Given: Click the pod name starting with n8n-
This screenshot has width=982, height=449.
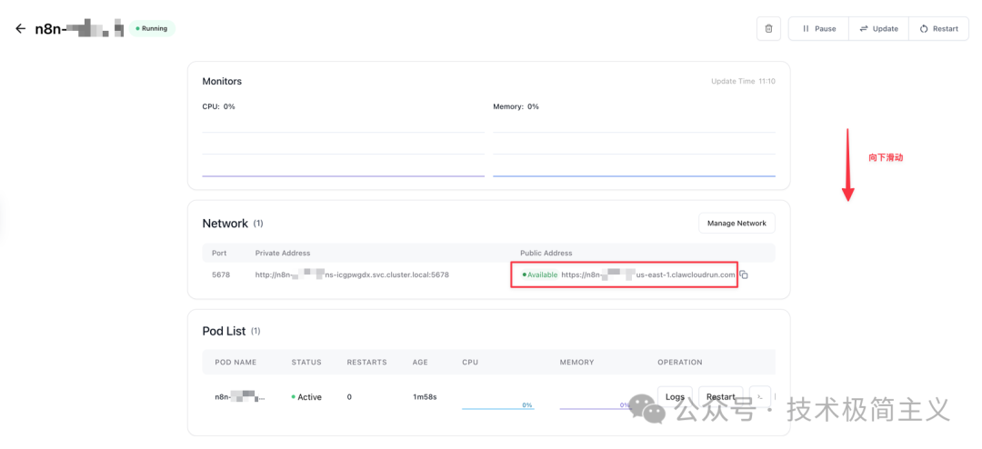Looking at the screenshot, I should tap(240, 397).
